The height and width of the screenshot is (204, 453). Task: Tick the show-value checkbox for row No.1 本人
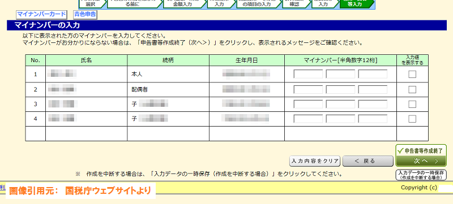[412, 75]
